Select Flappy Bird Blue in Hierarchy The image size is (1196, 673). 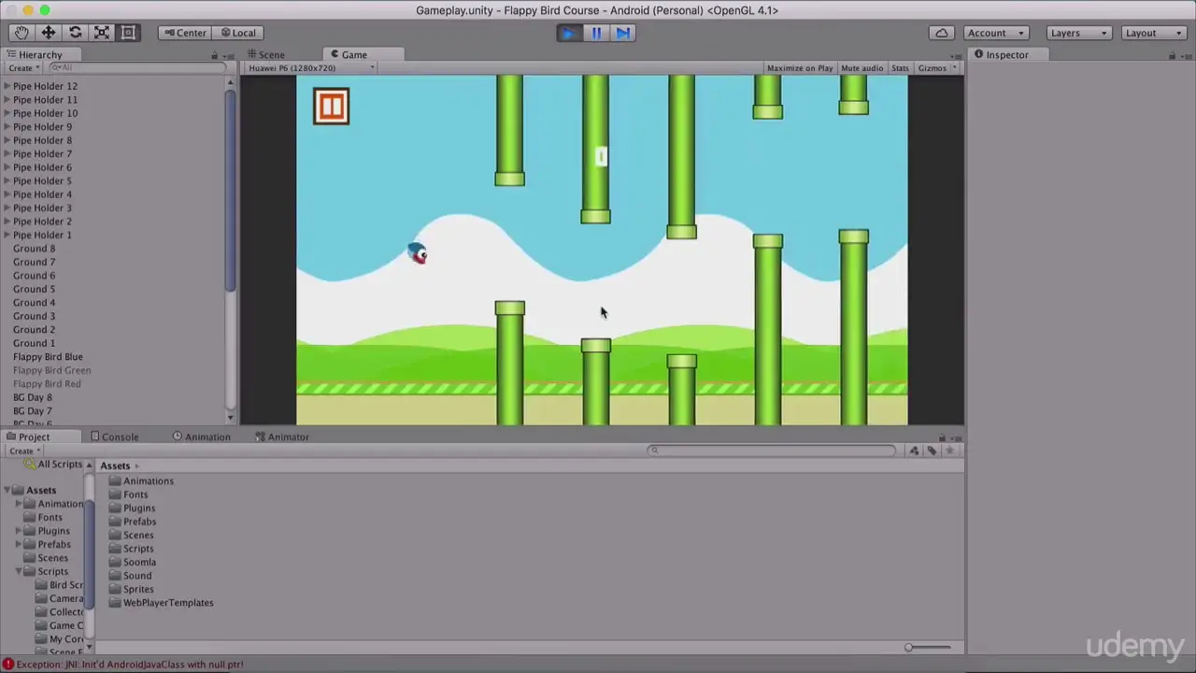[x=48, y=357]
